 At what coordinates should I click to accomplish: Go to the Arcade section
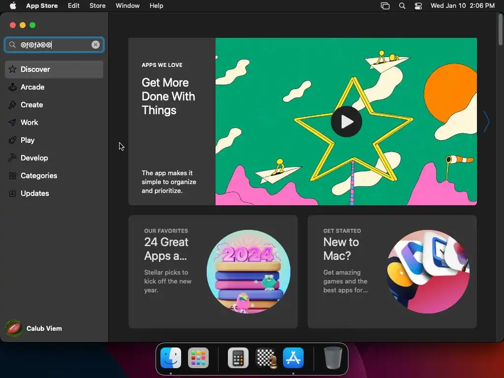tap(54, 87)
